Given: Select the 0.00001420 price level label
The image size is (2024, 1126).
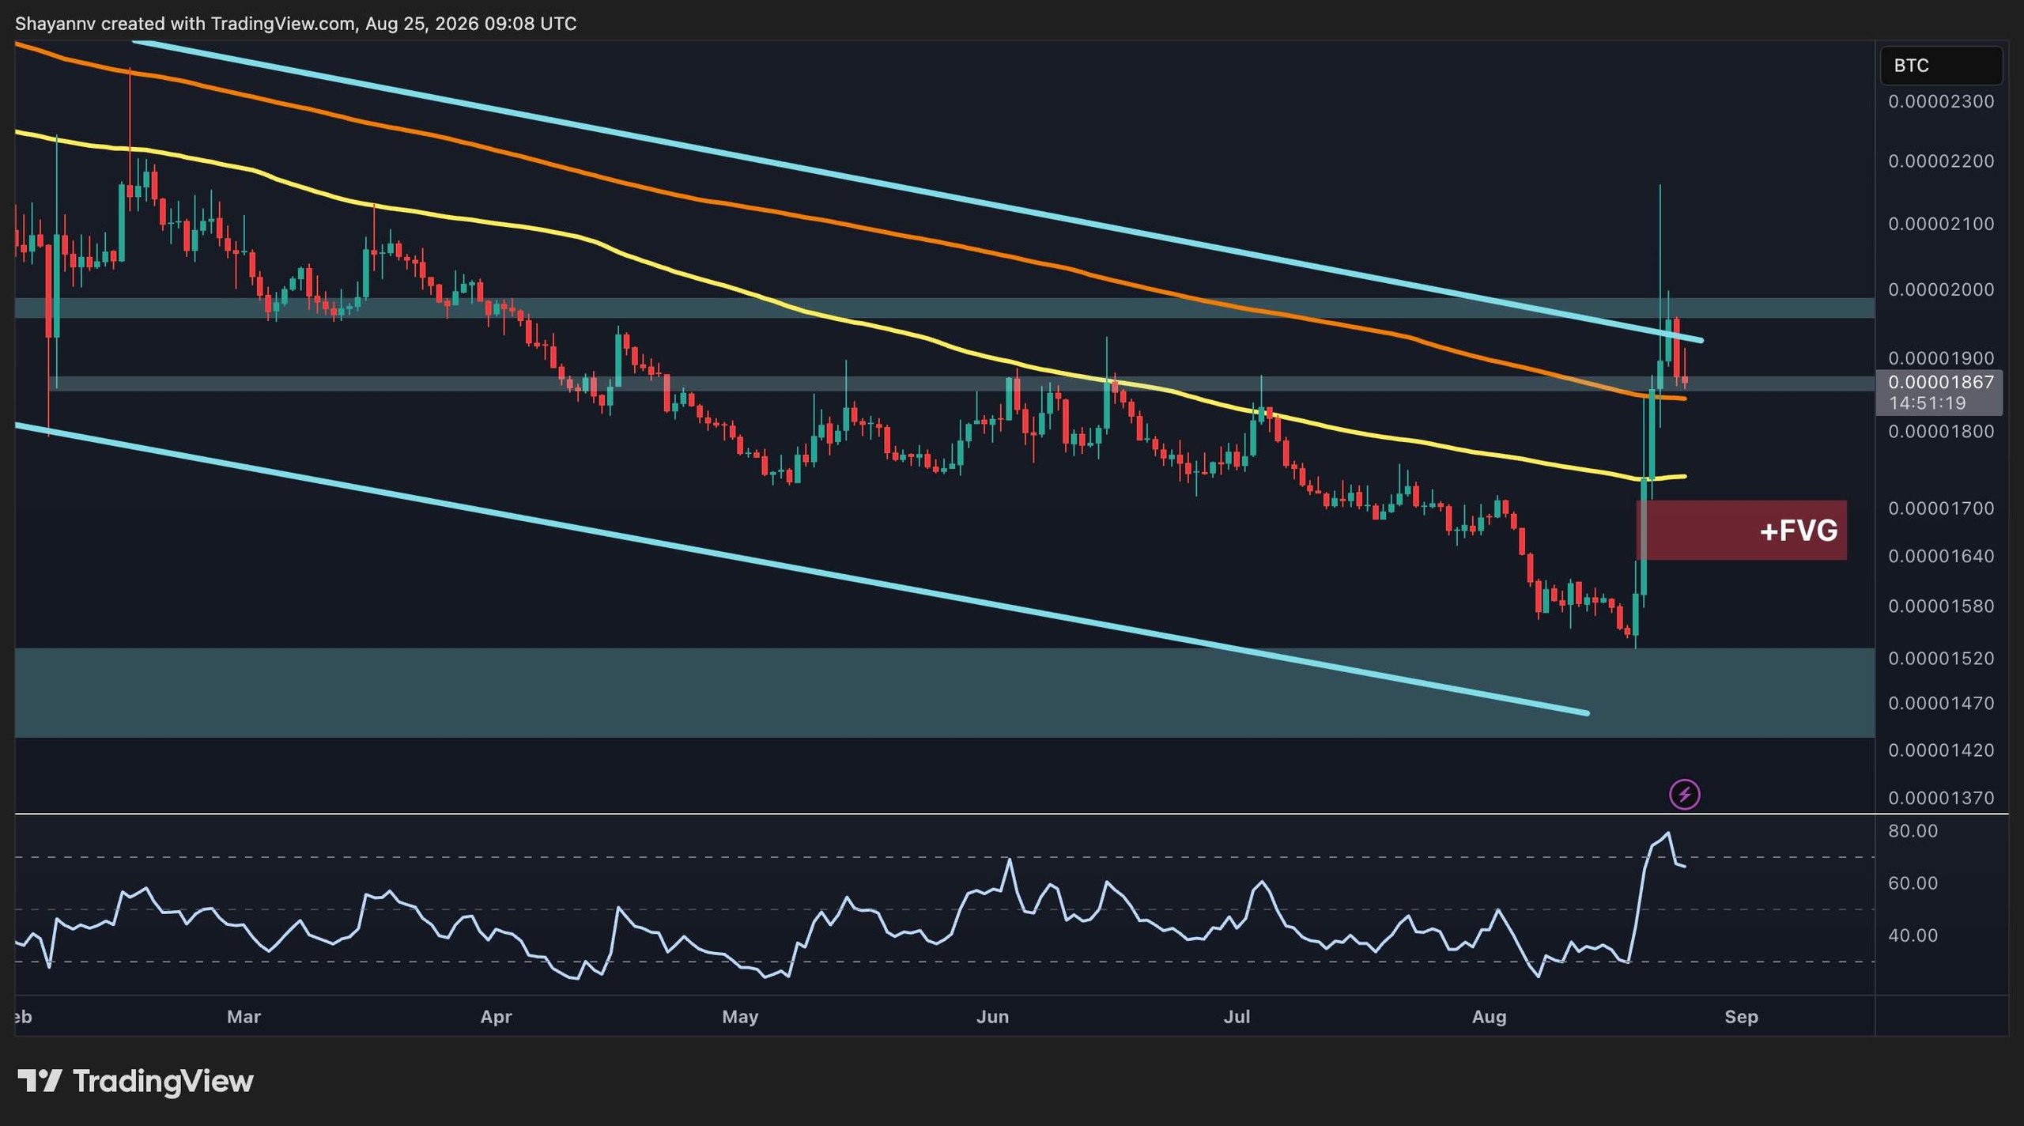Looking at the screenshot, I should click(1941, 750).
